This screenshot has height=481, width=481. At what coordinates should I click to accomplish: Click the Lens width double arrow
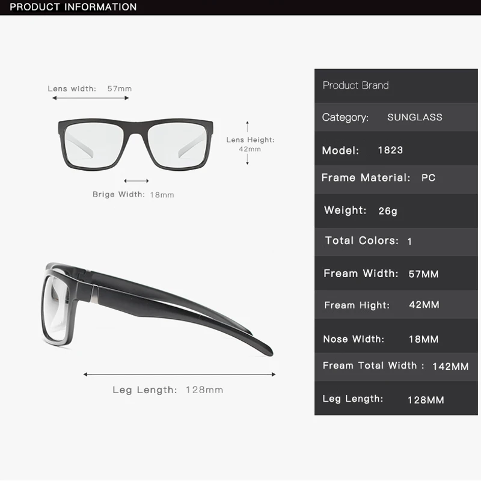pos(91,98)
